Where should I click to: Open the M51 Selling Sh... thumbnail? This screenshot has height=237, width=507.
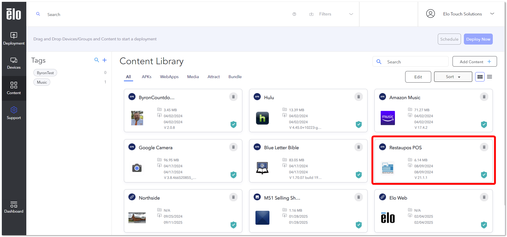[x=262, y=218]
